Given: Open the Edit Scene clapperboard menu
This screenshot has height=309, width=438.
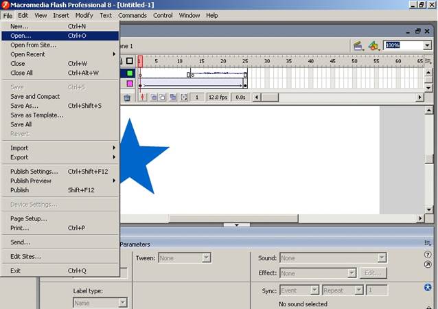Looking at the screenshot, I should [x=358, y=45].
